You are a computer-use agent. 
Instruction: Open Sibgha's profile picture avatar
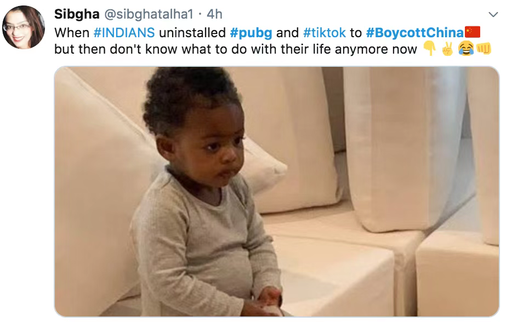point(24,27)
